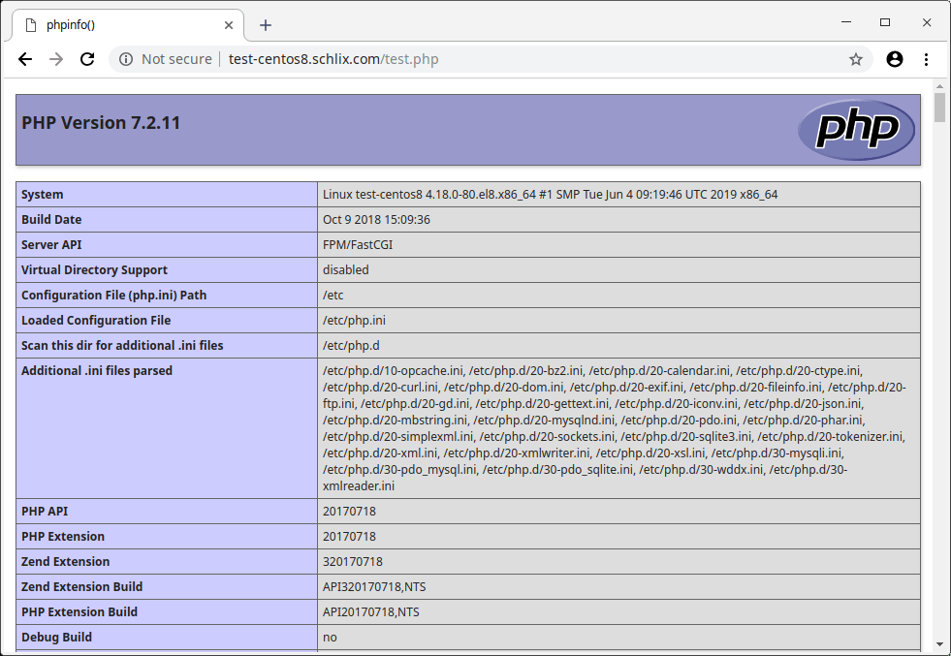Click the PHP logo image

pyautogui.click(x=856, y=129)
